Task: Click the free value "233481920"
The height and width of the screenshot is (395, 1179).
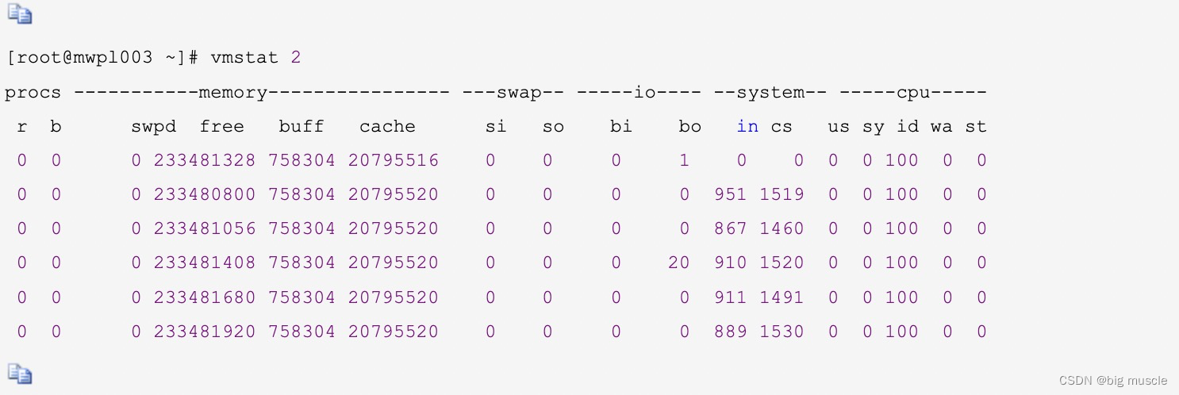Action: (x=205, y=332)
